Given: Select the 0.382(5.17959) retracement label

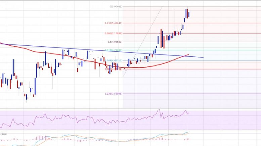Looking at the screenshot, I should coord(113,33).
